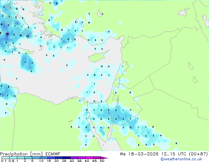Viewport: 209px width, 162px height.
Task: Pick the 20–25 mm legend swatch
Action: [59, 158]
